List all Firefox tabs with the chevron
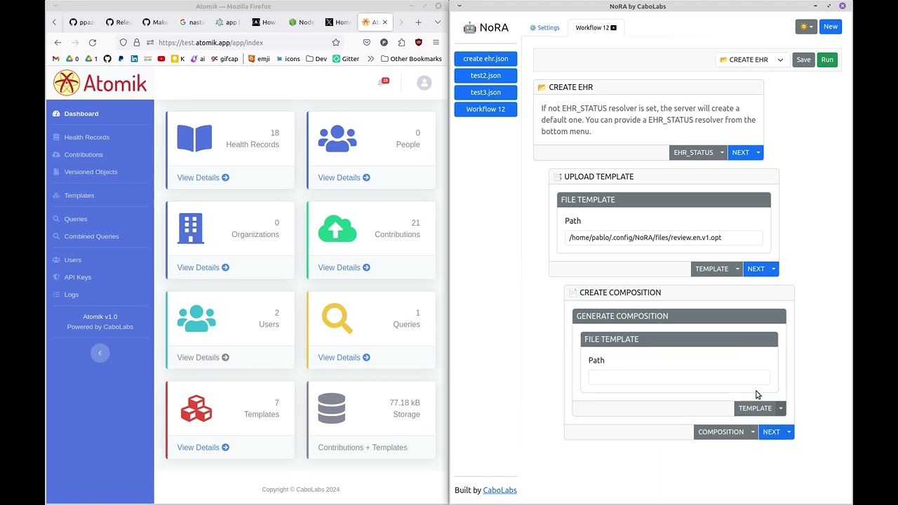Image resolution: width=898 pixels, height=505 pixels. (x=437, y=22)
